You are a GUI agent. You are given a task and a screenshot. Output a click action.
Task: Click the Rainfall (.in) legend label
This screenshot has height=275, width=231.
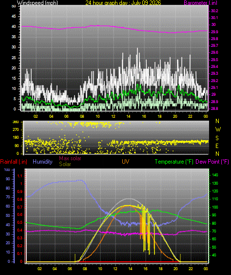click(14, 162)
